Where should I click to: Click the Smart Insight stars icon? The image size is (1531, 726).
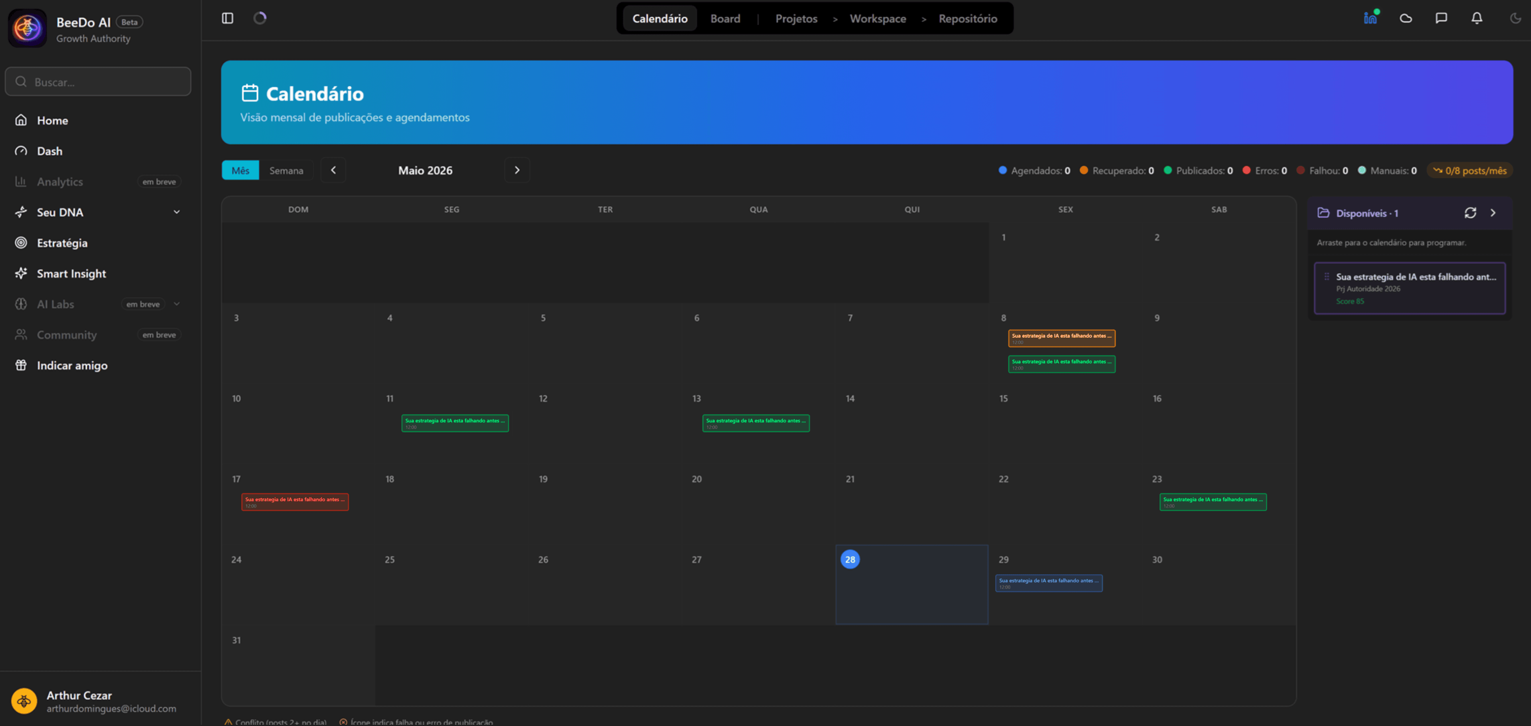[21, 273]
